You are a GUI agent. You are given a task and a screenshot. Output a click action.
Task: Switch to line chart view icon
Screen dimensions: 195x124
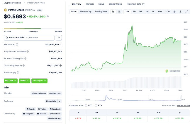[113, 11]
